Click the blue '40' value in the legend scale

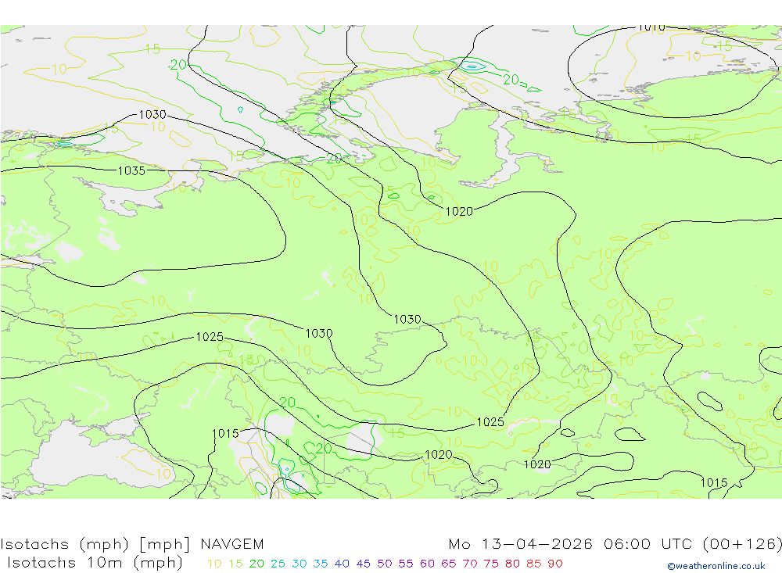tap(342, 564)
